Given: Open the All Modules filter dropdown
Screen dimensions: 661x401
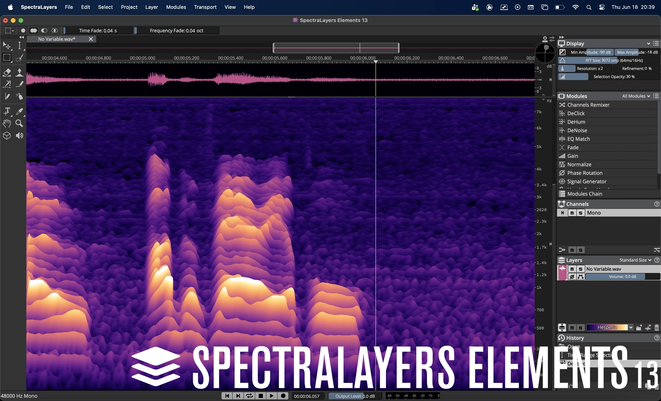Looking at the screenshot, I should (x=636, y=96).
